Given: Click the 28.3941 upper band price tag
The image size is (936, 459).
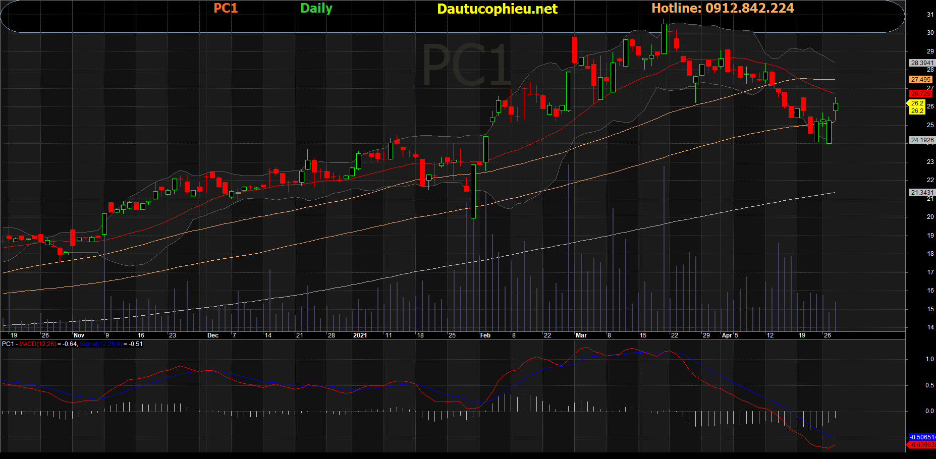Looking at the screenshot, I should (x=921, y=63).
